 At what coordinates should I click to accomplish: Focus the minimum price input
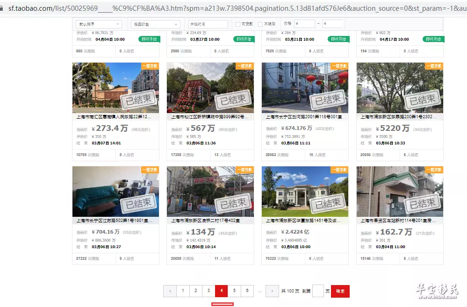[305, 24]
